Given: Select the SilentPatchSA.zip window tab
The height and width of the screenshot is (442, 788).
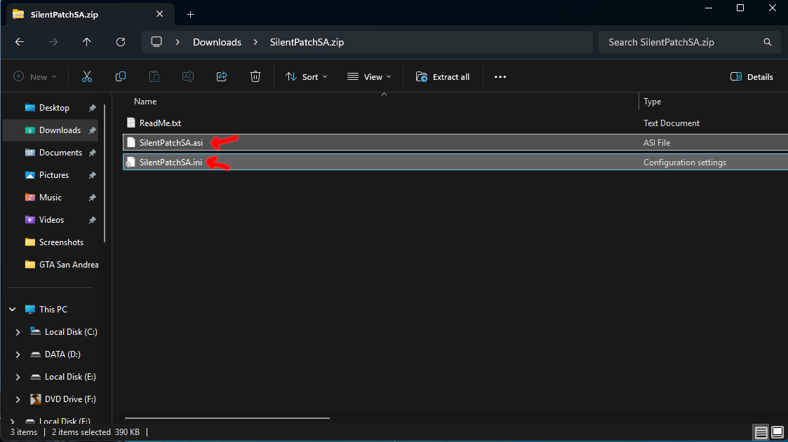Looking at the screenshot, I should tap(91, 15).
